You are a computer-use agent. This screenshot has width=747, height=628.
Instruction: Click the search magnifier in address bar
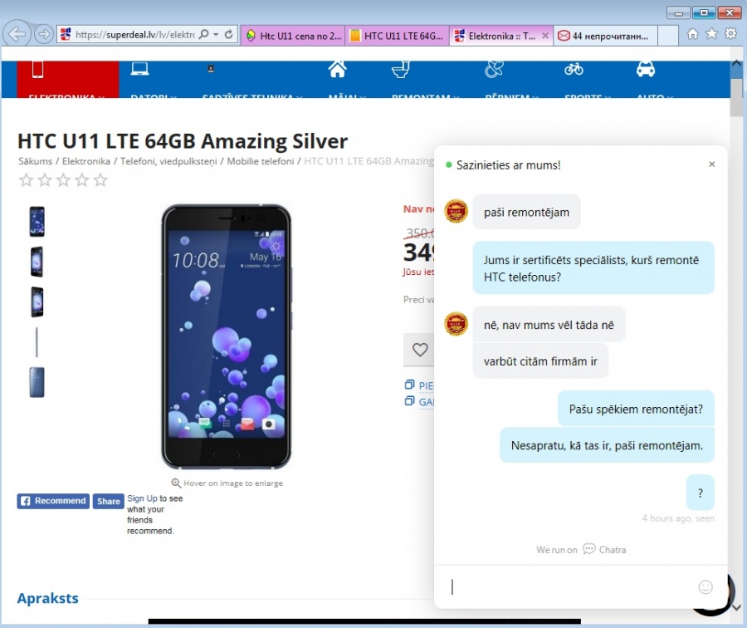click(x=204, y=34)
